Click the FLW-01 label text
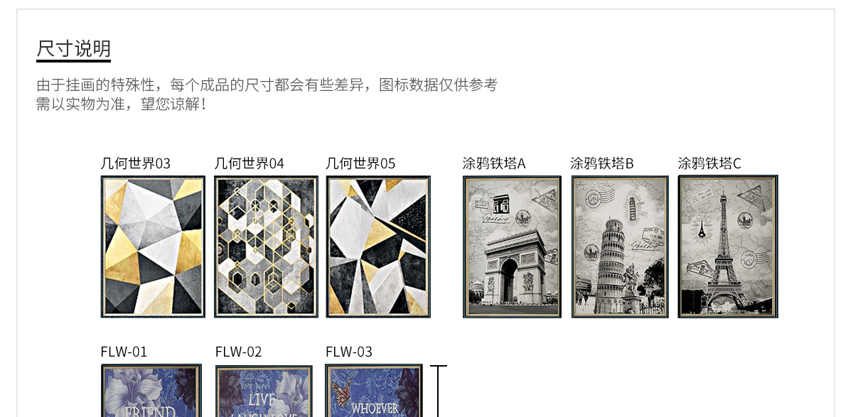The width and height of the screenshot is (853, 417). tap(124, 352)
